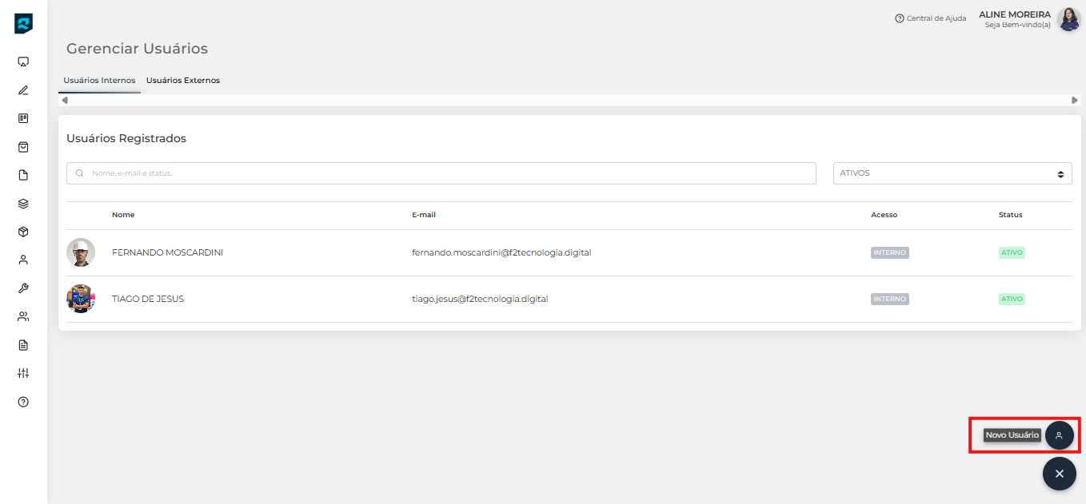Open the monitor/display sidebar icon

[x=23, y=62]
